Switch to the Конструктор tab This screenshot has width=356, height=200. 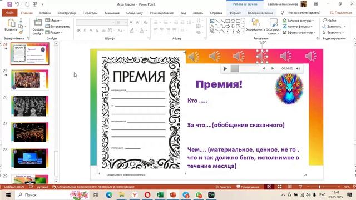(x=67, y=13)
